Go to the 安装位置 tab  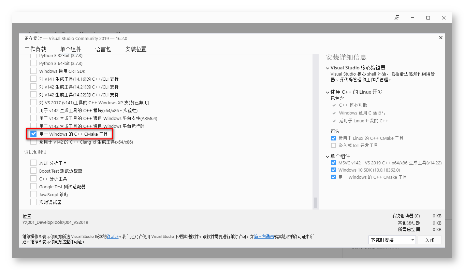pos(135,49)
